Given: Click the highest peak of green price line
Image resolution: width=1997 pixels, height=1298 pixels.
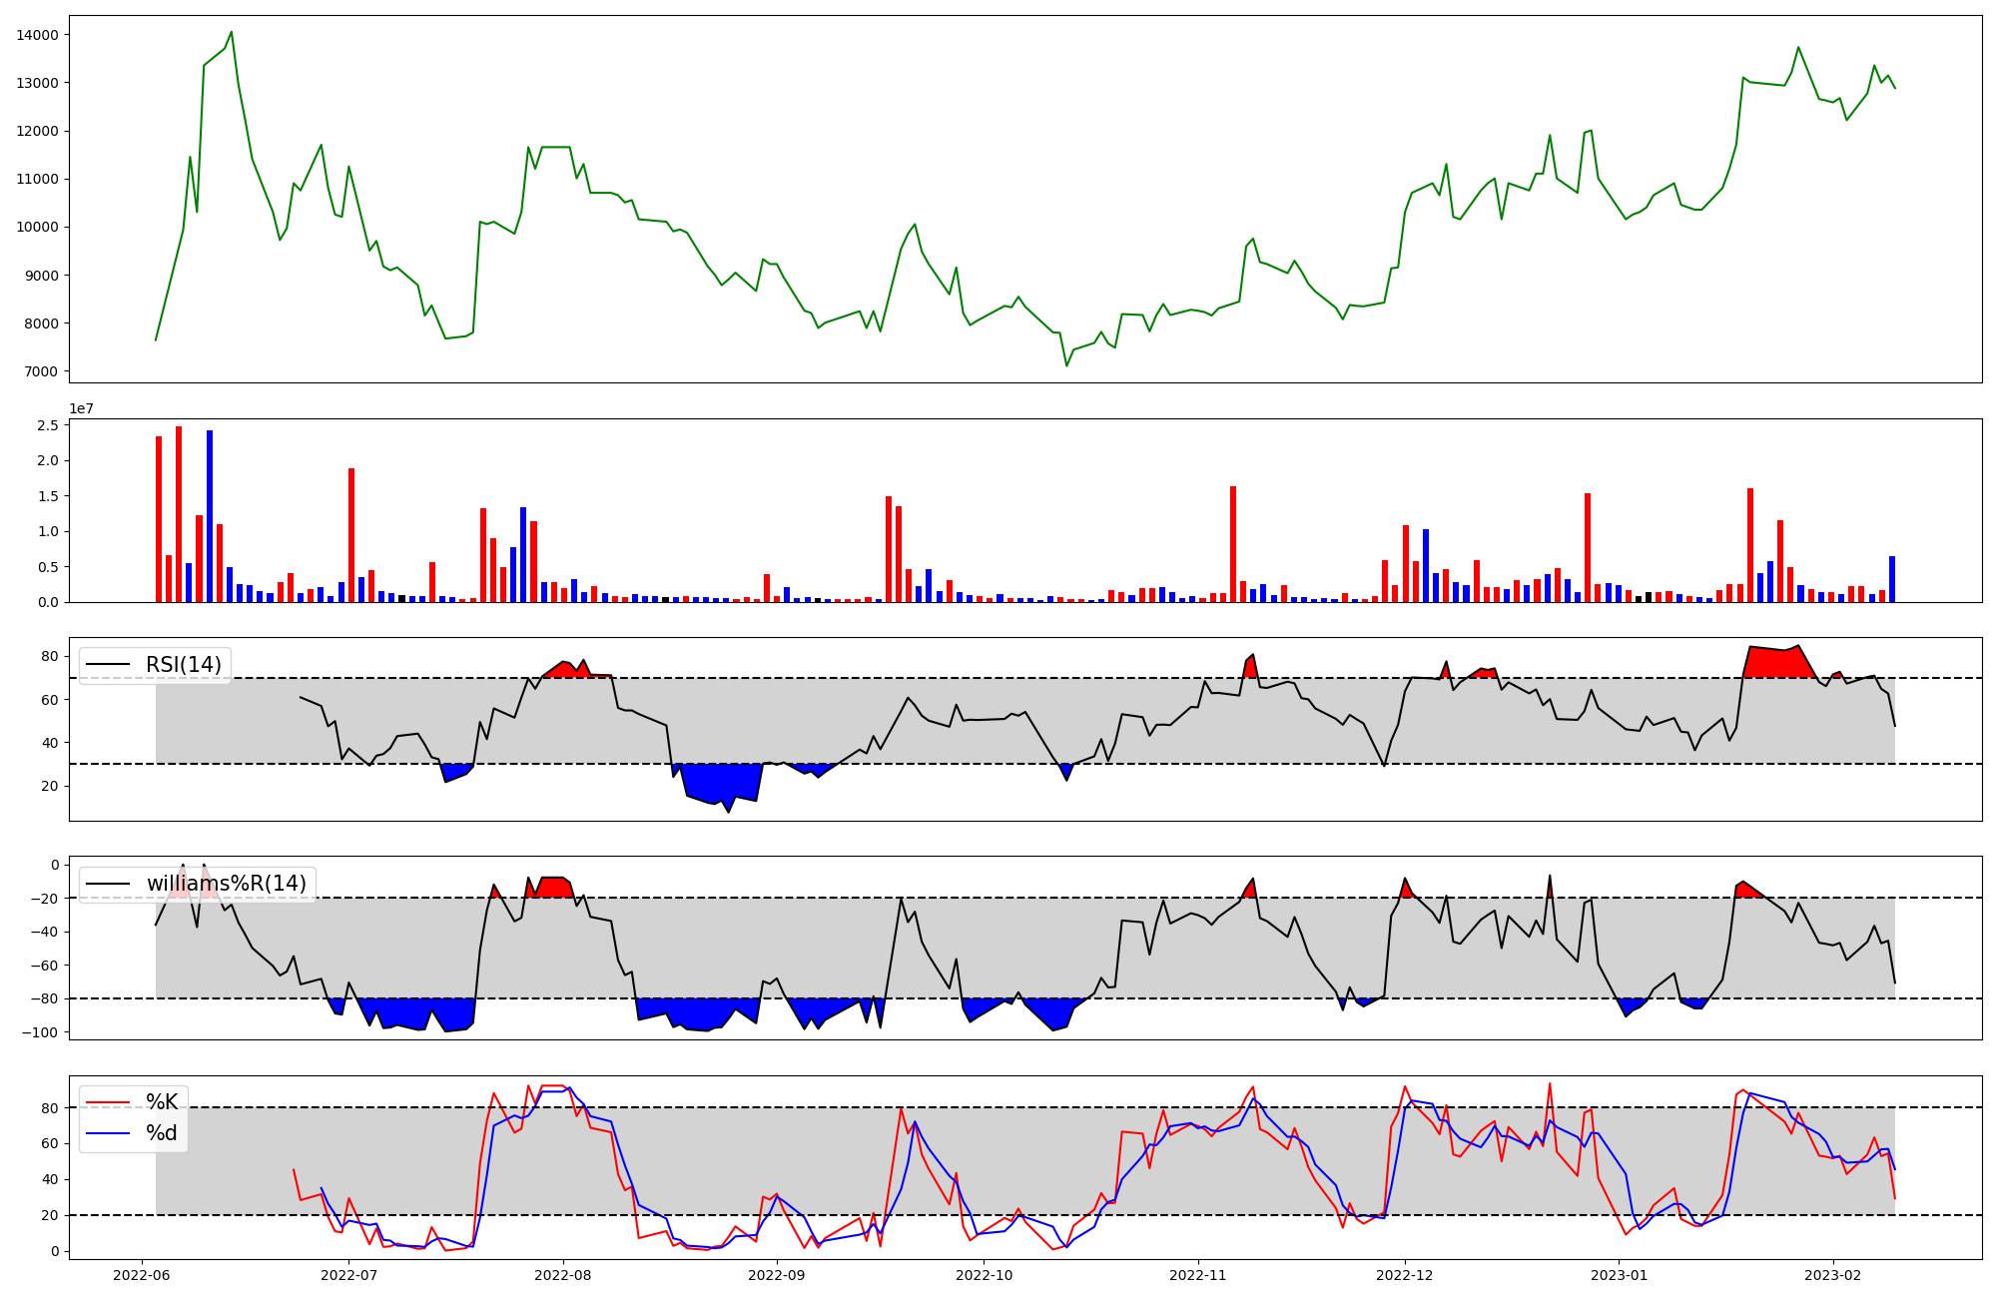Looking at the screenshot, I should 232,32.
